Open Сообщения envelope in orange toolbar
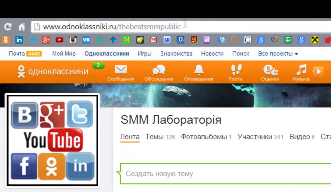 coord(121,73)
